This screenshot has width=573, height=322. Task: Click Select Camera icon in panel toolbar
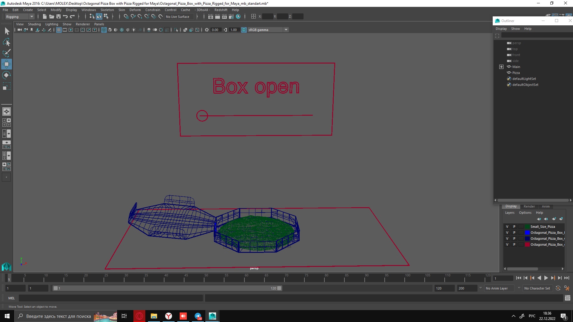(x=19, y=30)
